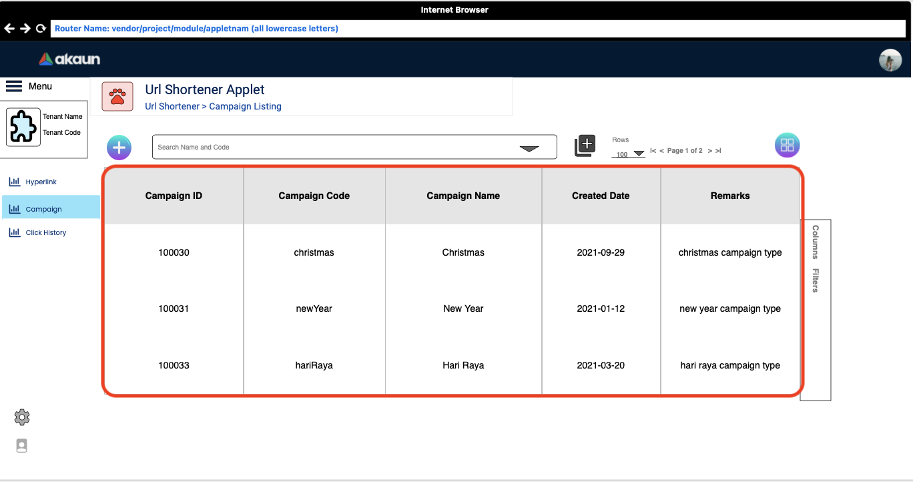This screenshot has width=913, height=482.
Task: Open Click History in the sidebar
Action: tap(45, 233)
